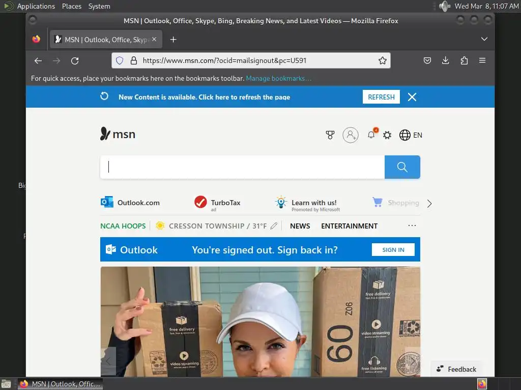
Task: Bookmark this page with the star icon
Action: tap(383, 60)
